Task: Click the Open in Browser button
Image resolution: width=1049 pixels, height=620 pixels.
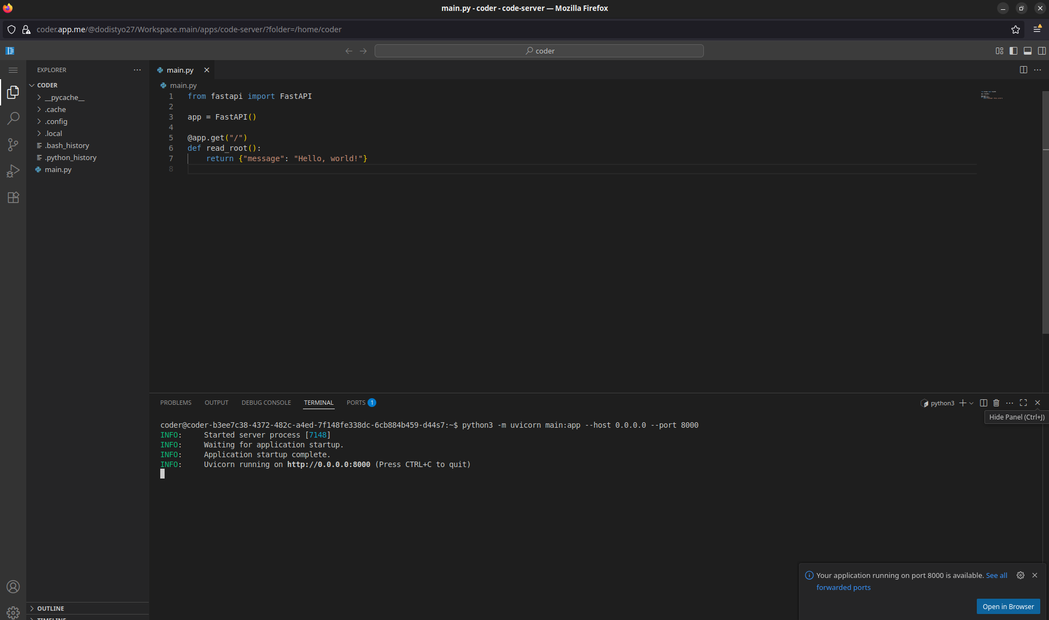Action: click(1008, 606)
